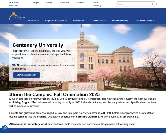Click the 'We CU' bold text
Screen dimensions: 166x133
[x=17, y=65]
